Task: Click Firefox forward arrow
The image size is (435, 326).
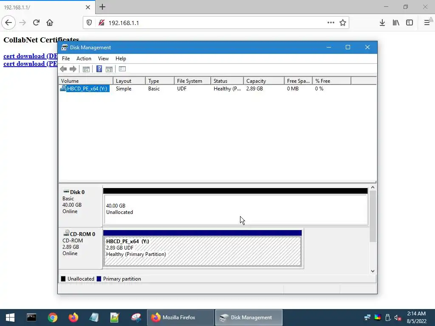Action: [x=23, y=23]
